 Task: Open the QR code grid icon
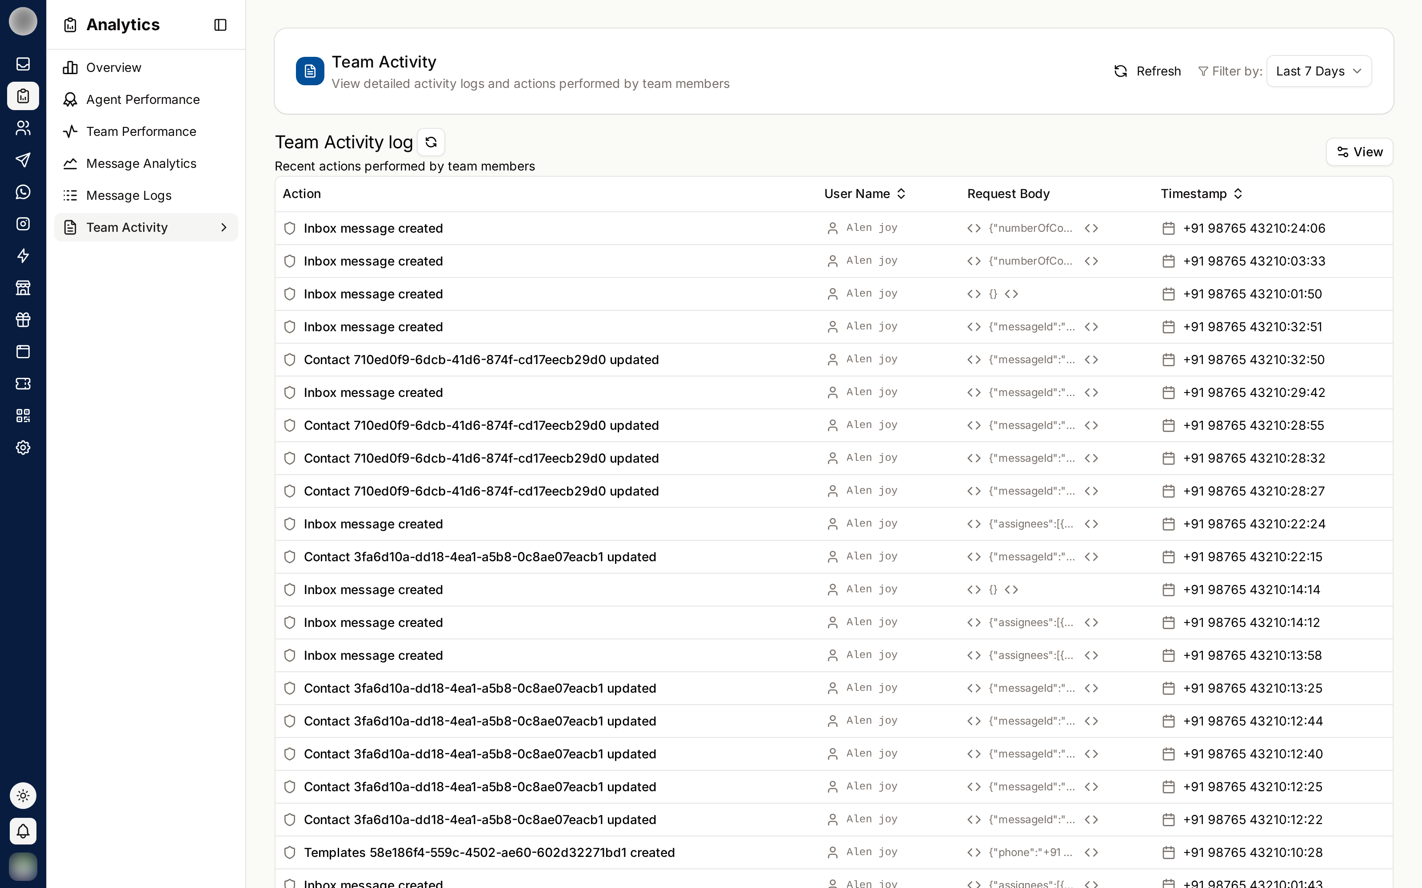(x=23, y=416)
